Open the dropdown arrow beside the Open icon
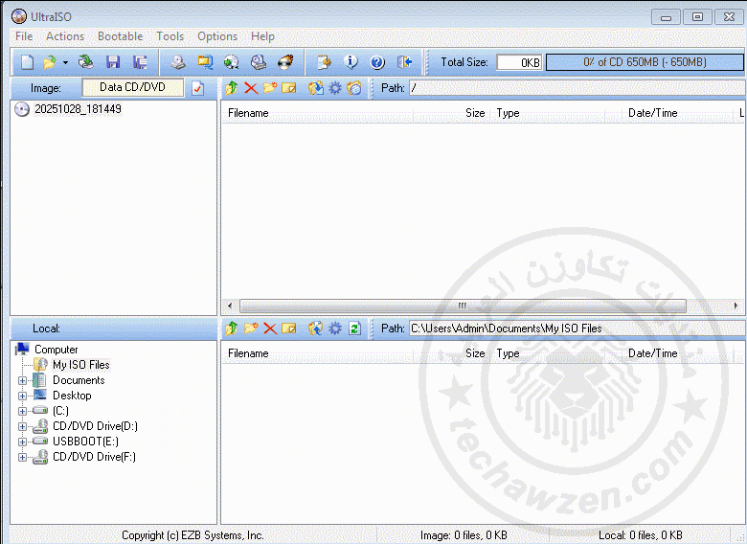The height and width of the screenshot is (544, 747). [x=65, y=62]
